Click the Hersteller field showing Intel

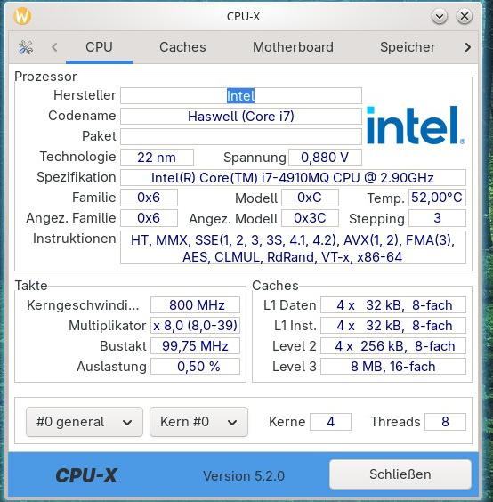coord(241,96)
